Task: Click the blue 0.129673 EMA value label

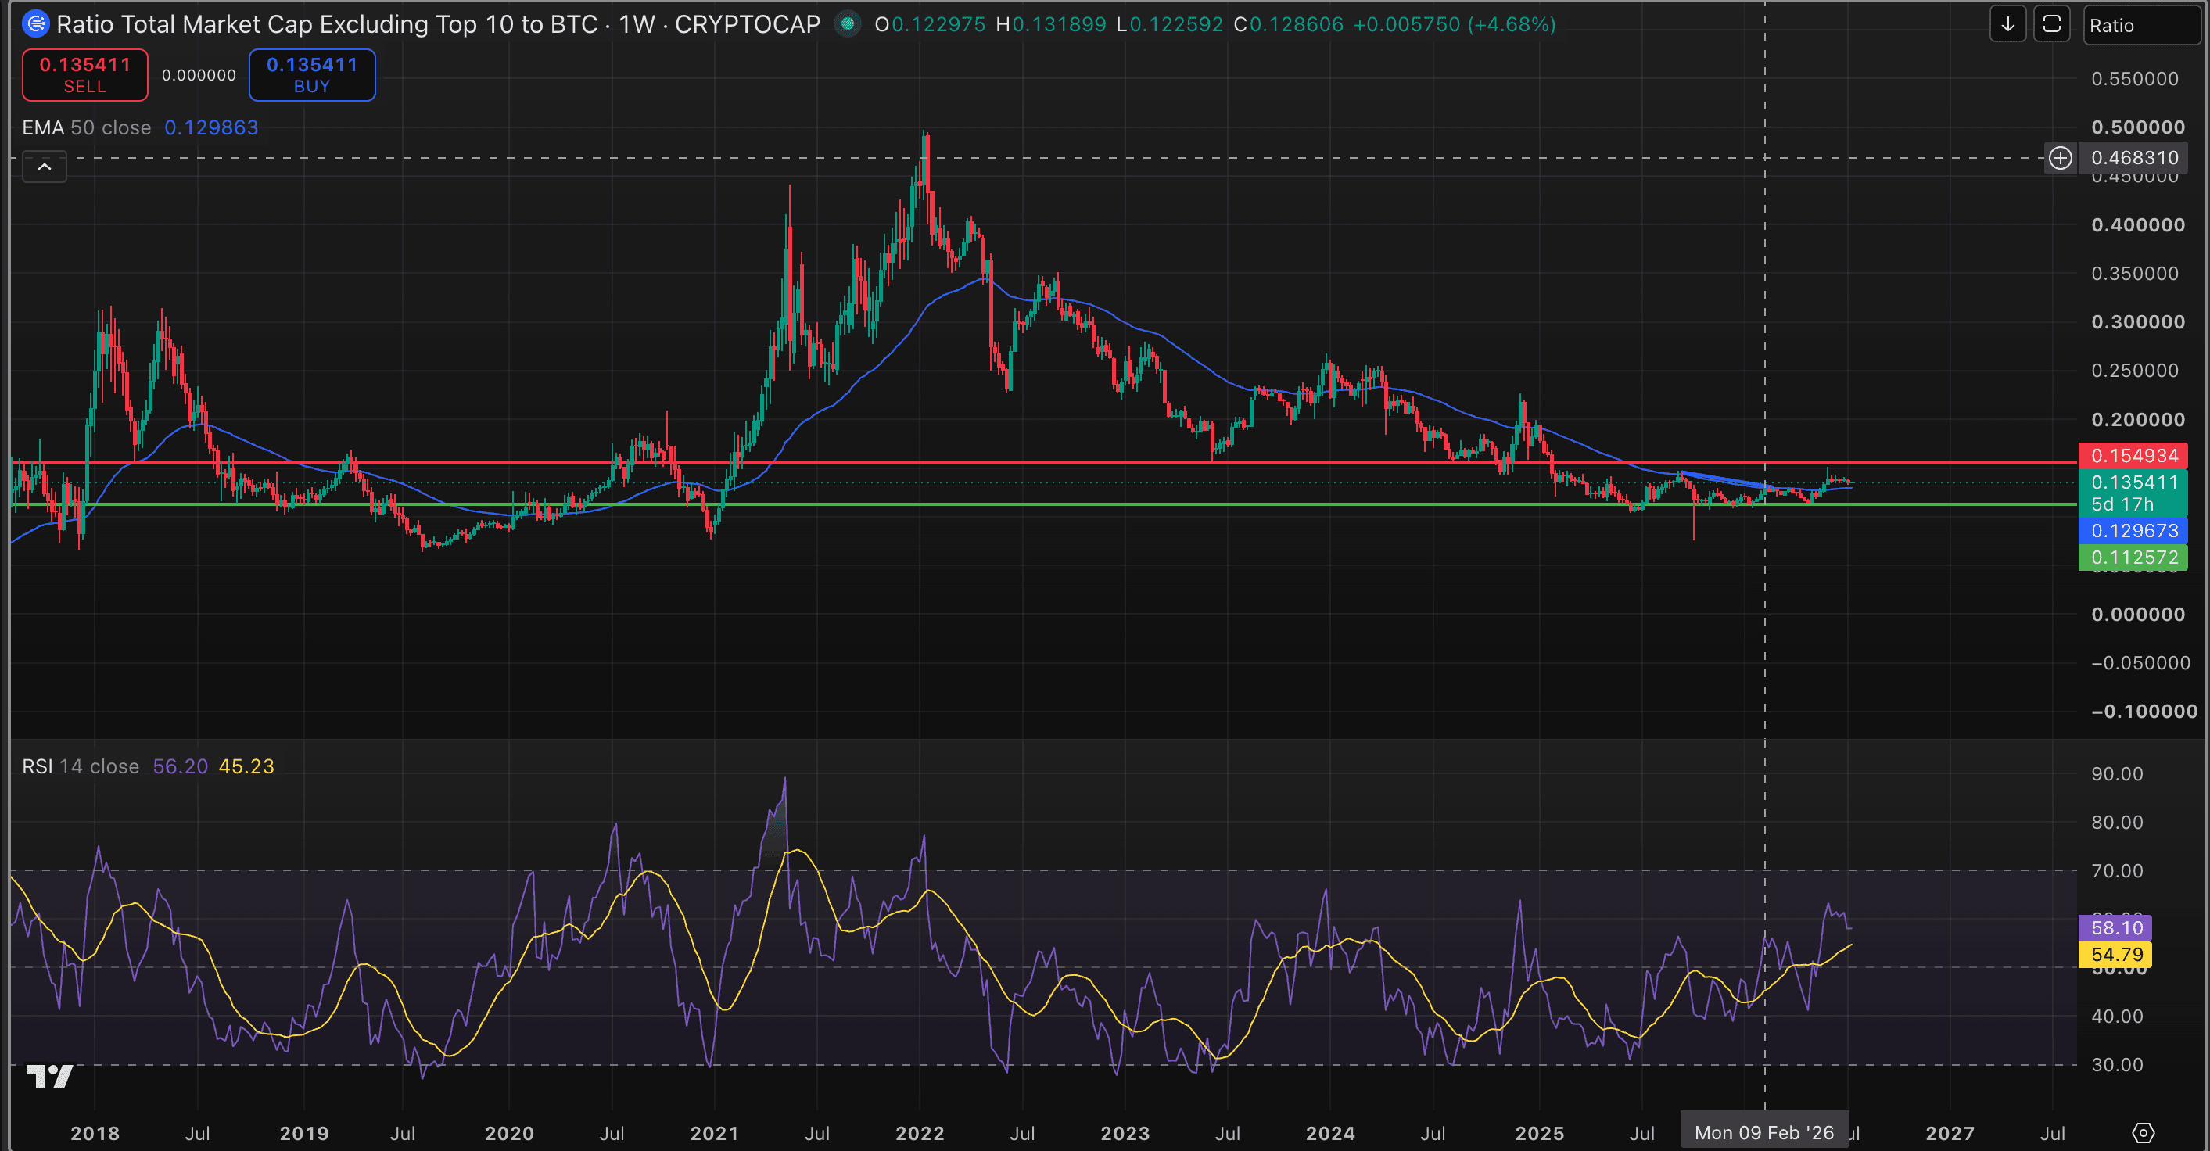Action: coord(2133,531)
